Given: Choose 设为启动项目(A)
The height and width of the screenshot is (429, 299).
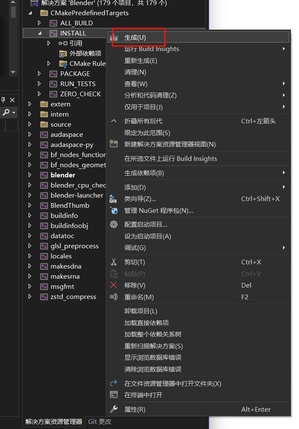Looking at the screenshot, I should click(199, 236).
